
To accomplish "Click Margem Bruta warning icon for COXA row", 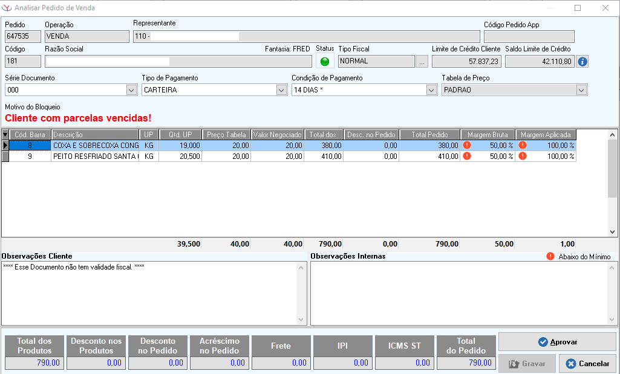I will coord(467,146).
